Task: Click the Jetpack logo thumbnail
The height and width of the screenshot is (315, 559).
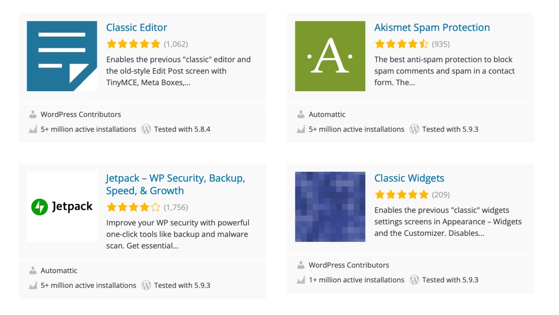Action: [62, 207]
